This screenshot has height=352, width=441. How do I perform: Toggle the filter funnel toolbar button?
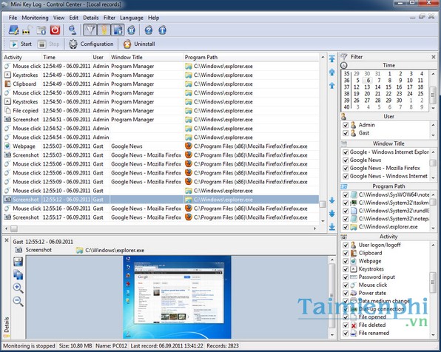click(90, 30)
